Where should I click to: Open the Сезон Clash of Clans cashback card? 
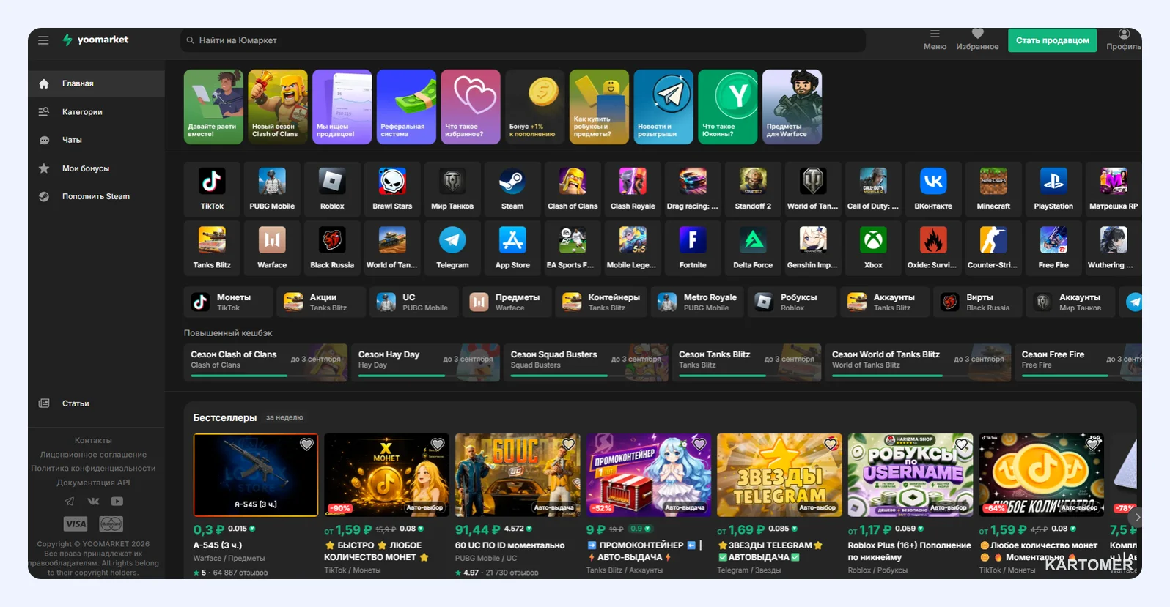265,362
